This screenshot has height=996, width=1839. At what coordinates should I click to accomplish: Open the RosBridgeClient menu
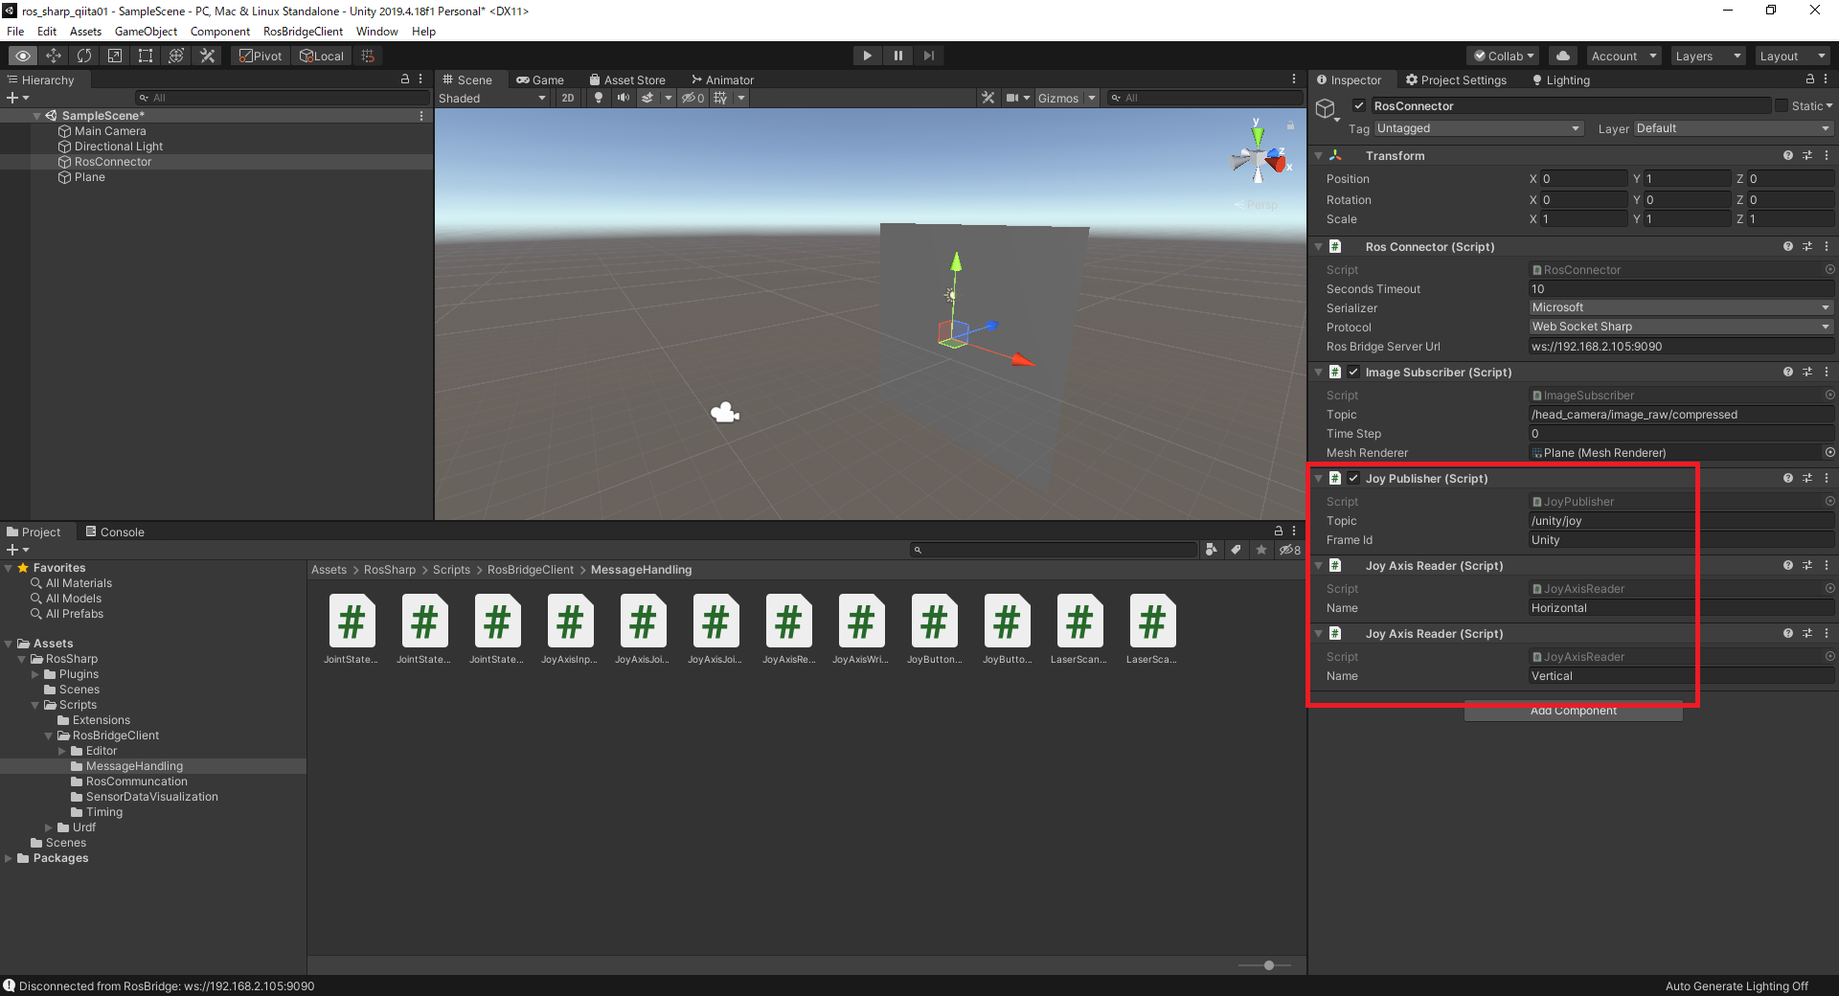tap(303, 31)
